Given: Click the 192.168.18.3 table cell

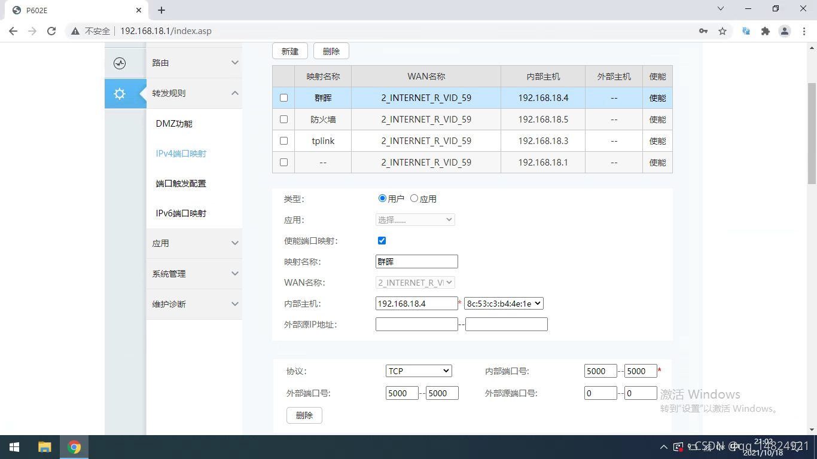Looking at the screenshot, I should tap(543, 141).
